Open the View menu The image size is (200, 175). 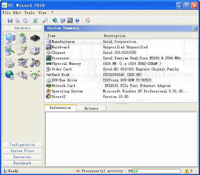[42, 13]
